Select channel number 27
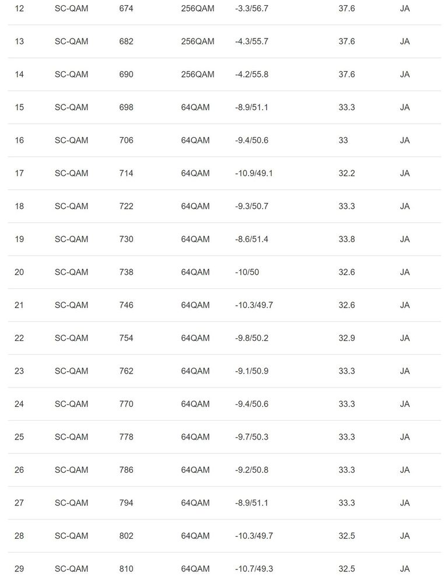The height and width of the screenshot is (583, 444). click(19, 503)
